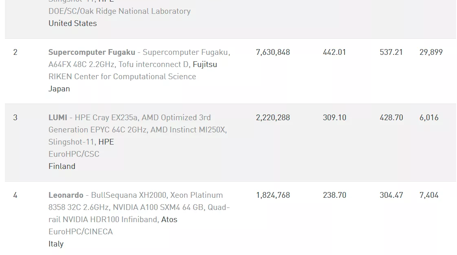The width and height of the screenshot is (457, 255).
Task: Open the Supercomputer Fugaku system link
Action: 92,52
